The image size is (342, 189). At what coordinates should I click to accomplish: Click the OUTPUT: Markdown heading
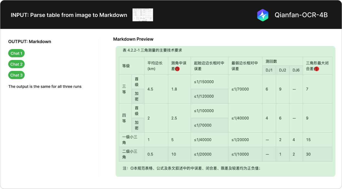pyautogui.click(x=30, y=42)
